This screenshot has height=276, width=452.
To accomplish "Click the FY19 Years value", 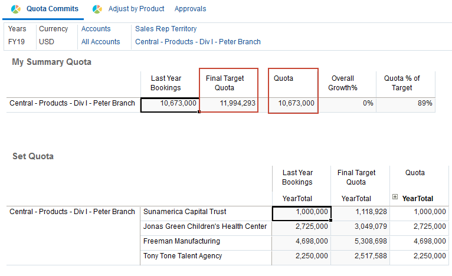I will pyautogui.click(x=17, y=42).
